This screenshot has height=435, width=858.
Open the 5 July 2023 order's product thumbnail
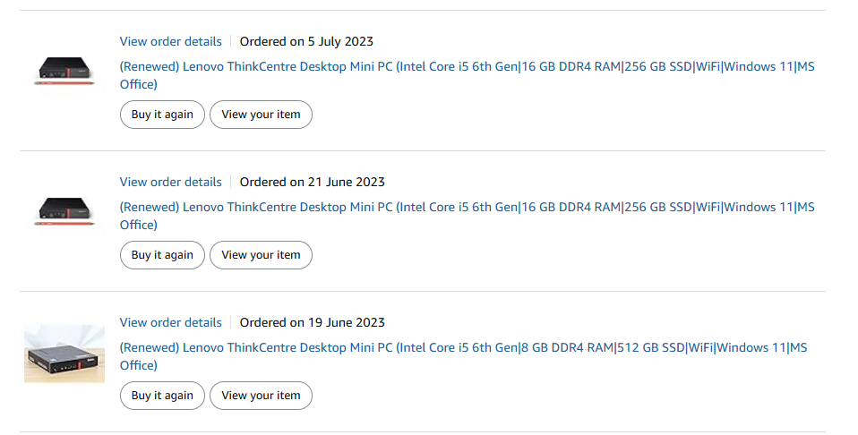(x=64, y=71)
